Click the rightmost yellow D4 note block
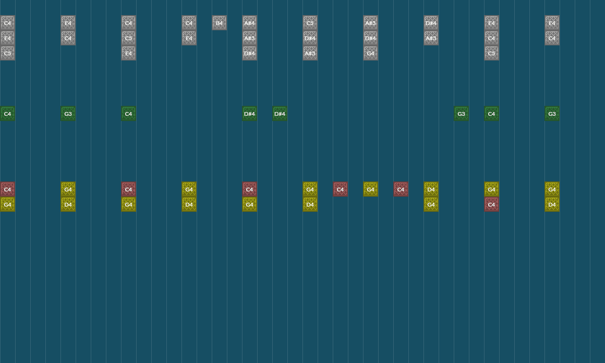Image resolution: width=605 pixels, height=363 pixels. 552,204
